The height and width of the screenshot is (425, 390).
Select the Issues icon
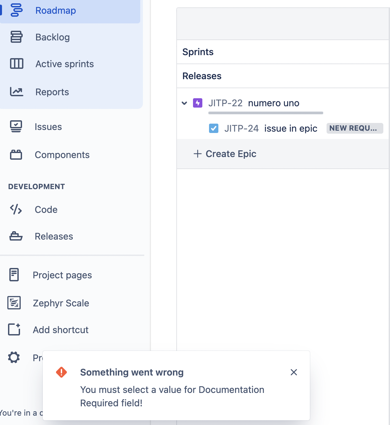click(16, 127)
